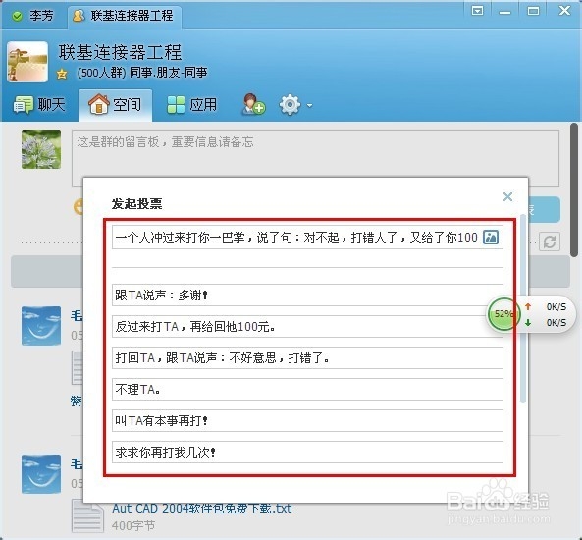Viewport: 582px width, 540px height.
Task: Open the 空间 tab
Action: (x=115, y=105)
